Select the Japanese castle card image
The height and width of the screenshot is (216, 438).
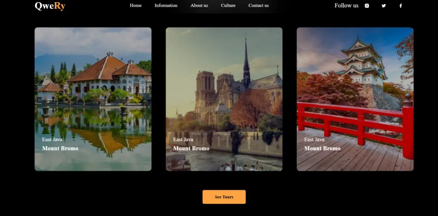(x=355, y=99)
